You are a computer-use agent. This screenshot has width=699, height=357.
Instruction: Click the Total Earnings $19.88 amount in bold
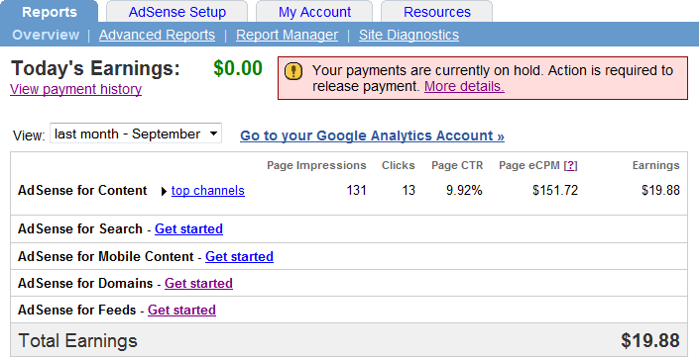(650, 341)
